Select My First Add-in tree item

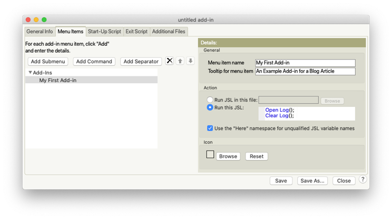coord(58,81)
